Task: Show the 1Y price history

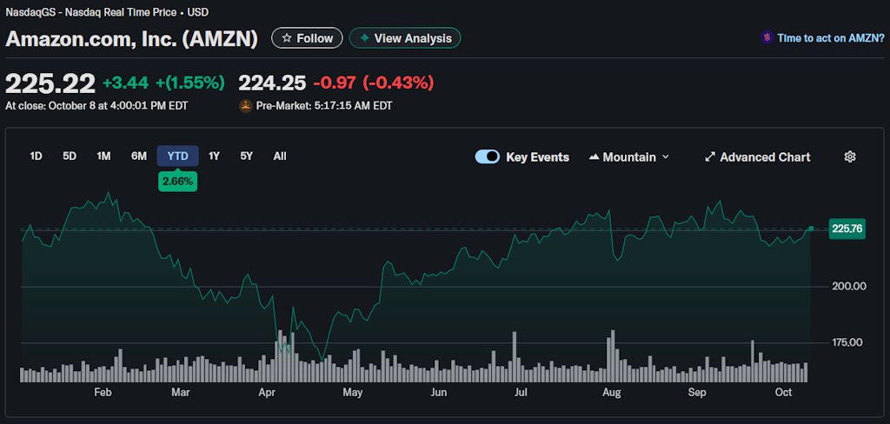Action: [x=214, y=156]
